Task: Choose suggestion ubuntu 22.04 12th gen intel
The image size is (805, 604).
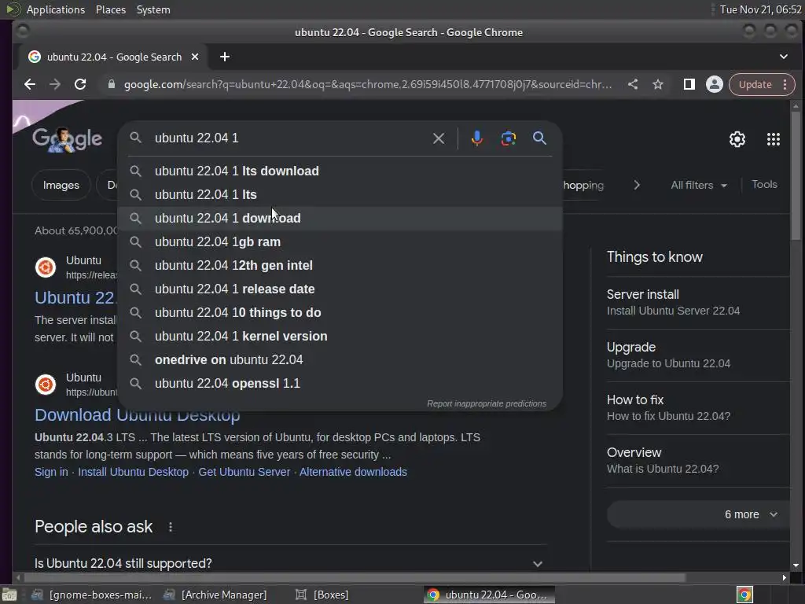Action: (x=340, y=266)
